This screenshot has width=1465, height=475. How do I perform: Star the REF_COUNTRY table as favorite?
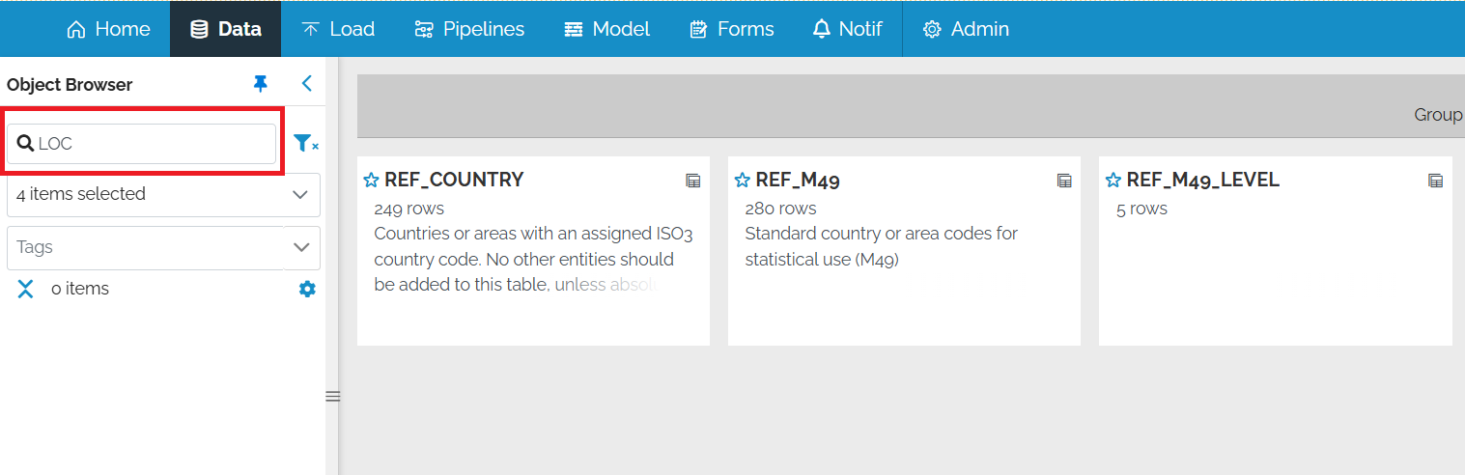click(371, 181)
